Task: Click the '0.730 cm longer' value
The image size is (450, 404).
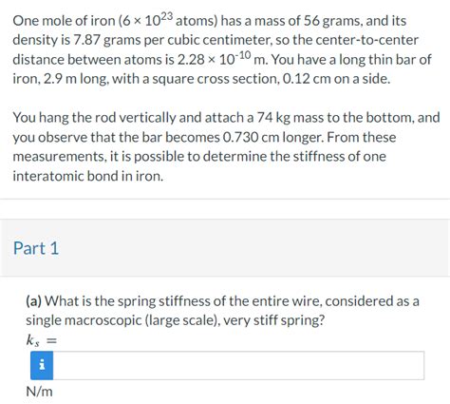Action: coord(273,137)
